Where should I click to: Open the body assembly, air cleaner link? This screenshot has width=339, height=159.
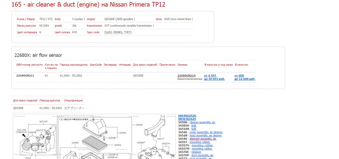[x=206, y=135]
